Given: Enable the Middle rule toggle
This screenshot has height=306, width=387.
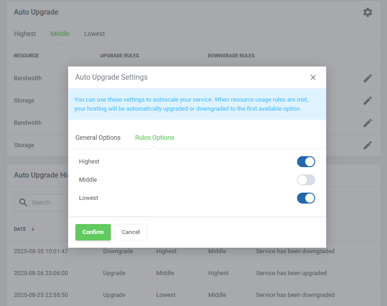Looking at the screenshot, I should point(306,180).
